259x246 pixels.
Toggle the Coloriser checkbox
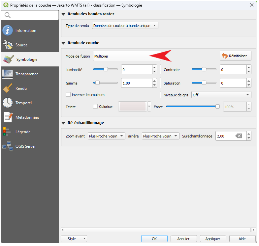coord(95,107)
